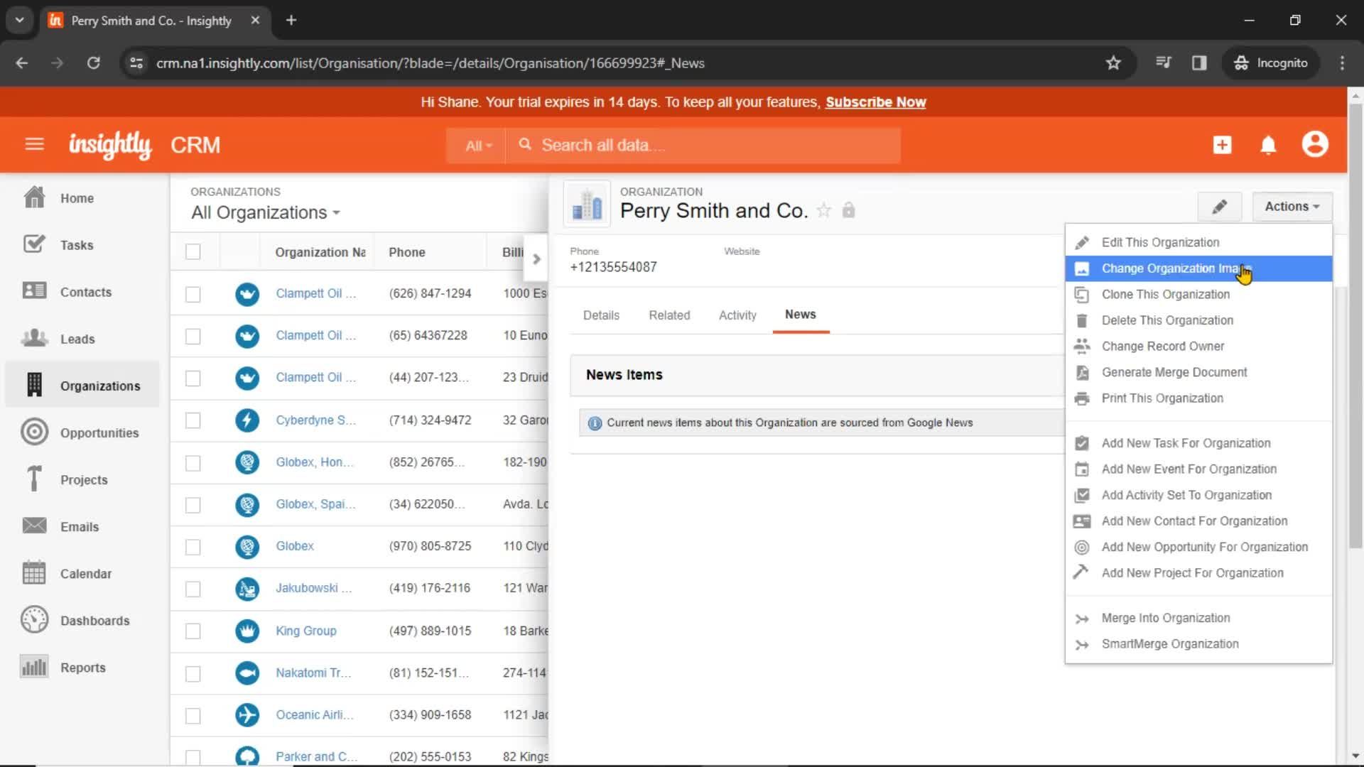Switch to the Related tab
1364x767 pixels.
click(x=669, y=315)
